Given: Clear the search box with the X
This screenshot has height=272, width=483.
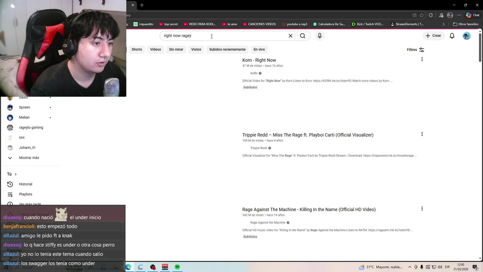Looking at the screenshot, I should click(291, 36).
